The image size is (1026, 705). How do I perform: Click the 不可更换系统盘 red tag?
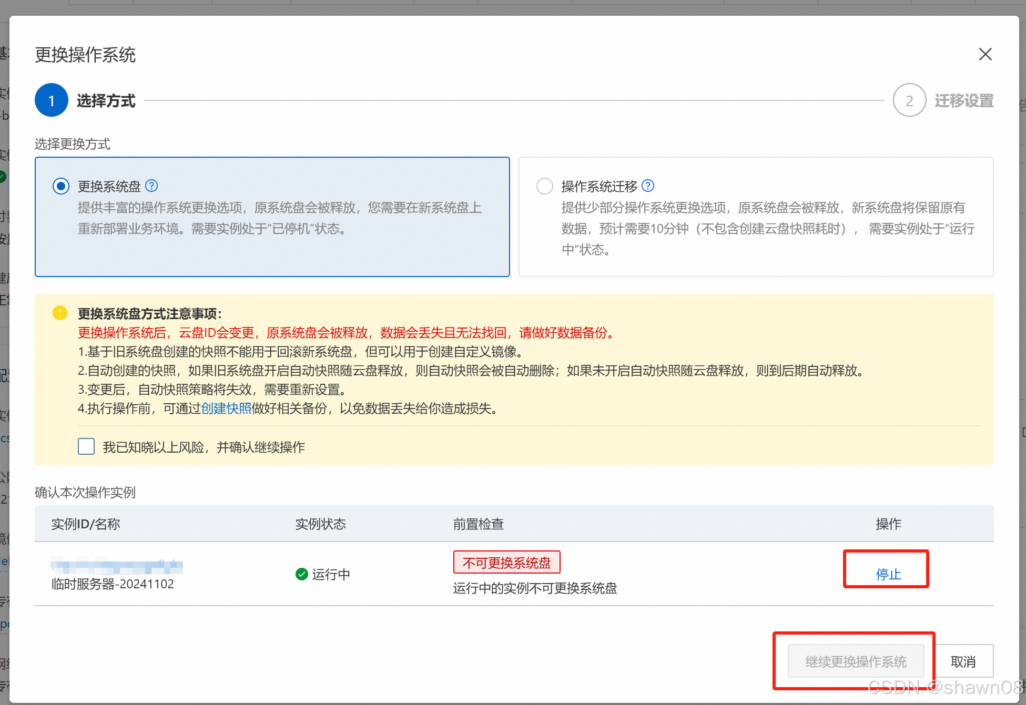[x=506, y=563]
